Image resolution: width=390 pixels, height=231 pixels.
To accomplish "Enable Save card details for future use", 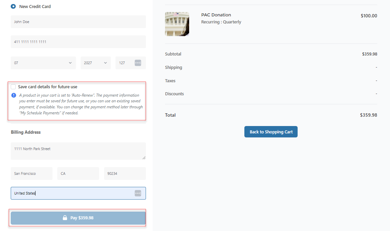I will coord(13,87).
